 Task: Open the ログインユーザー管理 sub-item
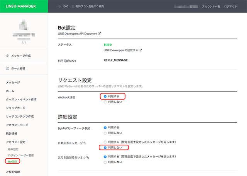pos(21,156)
